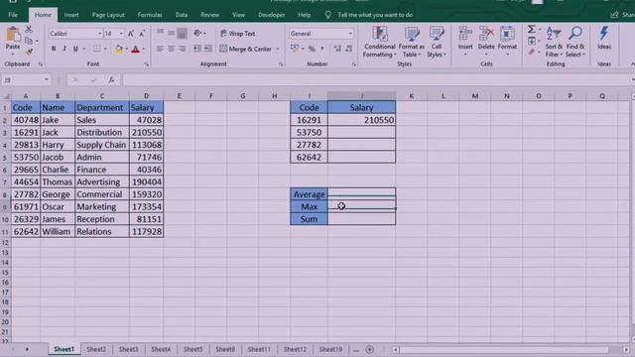Select column header D
The image size is (635, 357).
click(146, 96)
